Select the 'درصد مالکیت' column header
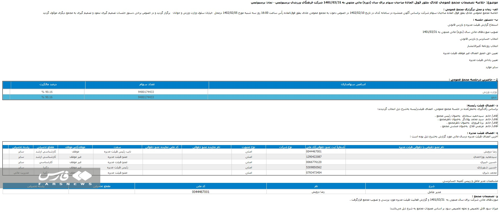The width and height of the screenshot is (499, 212). pos(48,85)
